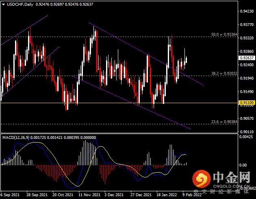Viewport: 256px width, 199px height.
Task: Click the 0.94230 price axis label
Action: coord(247,11)
